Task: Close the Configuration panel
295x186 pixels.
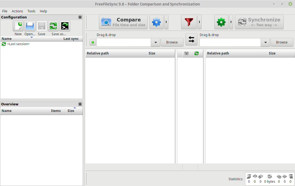Action: pos(80,17)
